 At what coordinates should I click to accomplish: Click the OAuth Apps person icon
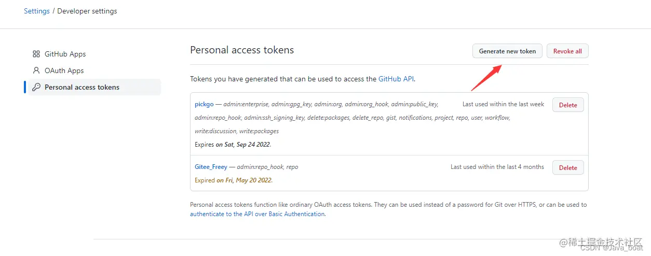coord(36,70)
